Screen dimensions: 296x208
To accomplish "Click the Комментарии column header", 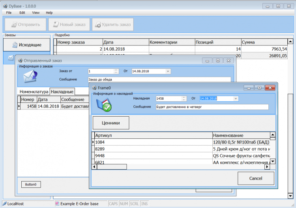I will pyautogui.click(x=172, y=42).
